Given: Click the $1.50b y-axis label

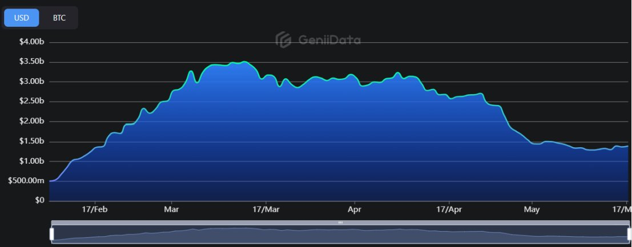Looking at the screenshot, I should (32, 141).
